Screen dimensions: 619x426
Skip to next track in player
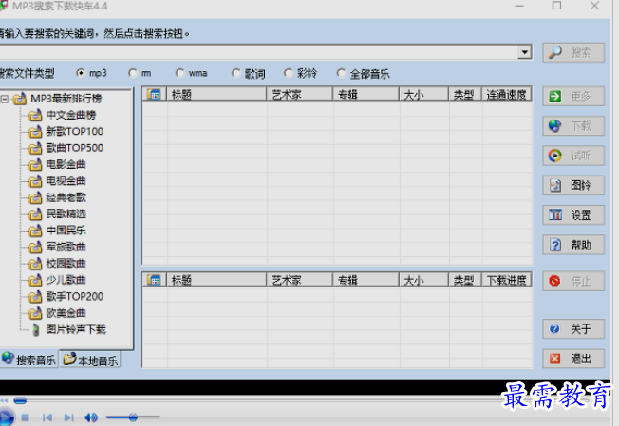(x=69, y=417)
